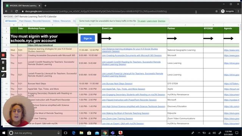
Task: Open Task View on taskbar
Action: [x=65, y=133]
